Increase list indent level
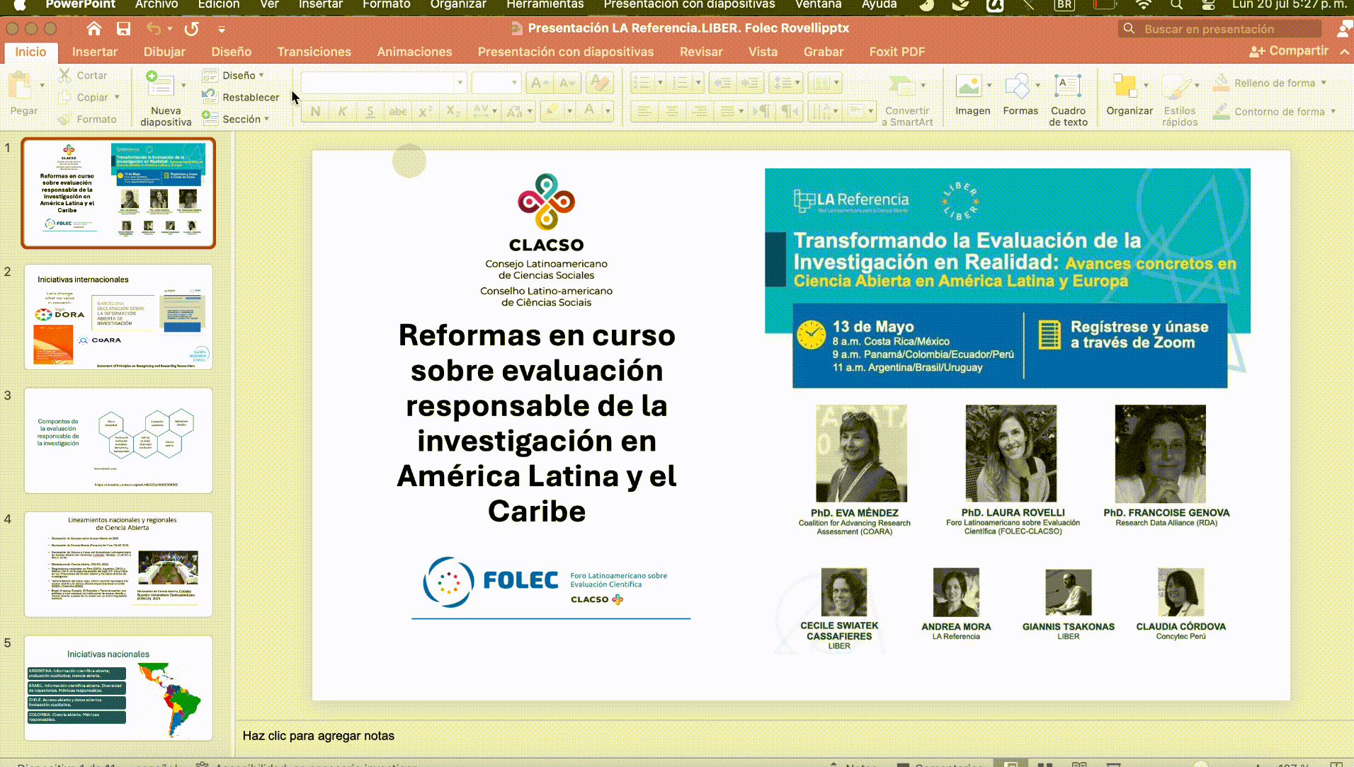1354x767 pixels. point(751,83)
